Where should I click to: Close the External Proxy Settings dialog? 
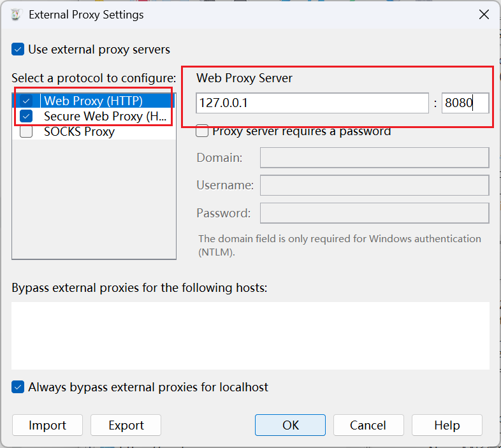pos(484,15)
